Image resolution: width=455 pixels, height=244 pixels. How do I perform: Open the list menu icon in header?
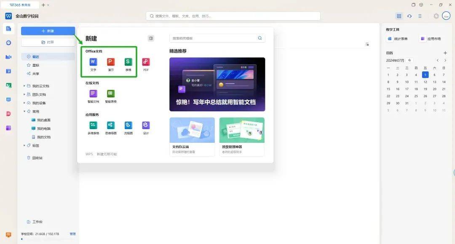click(x=420, y=16)
